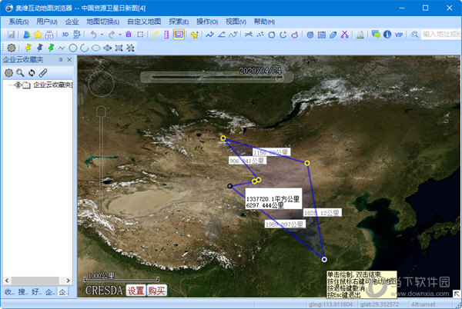Toggle eye visibility of 企业云收藏夹 folder

tap(18, 85)
